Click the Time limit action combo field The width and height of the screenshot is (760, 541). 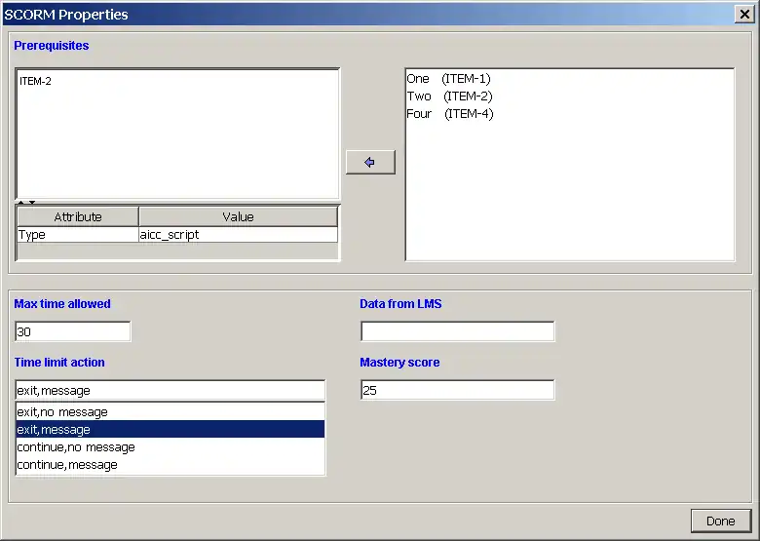(170, 390)
